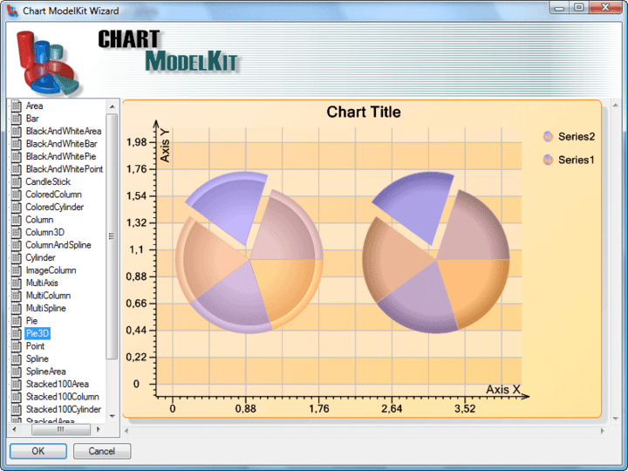Screen dimensions: 628x471
Task: Click chart preview horizontal scroll right arrow
Action: point(602,431)
